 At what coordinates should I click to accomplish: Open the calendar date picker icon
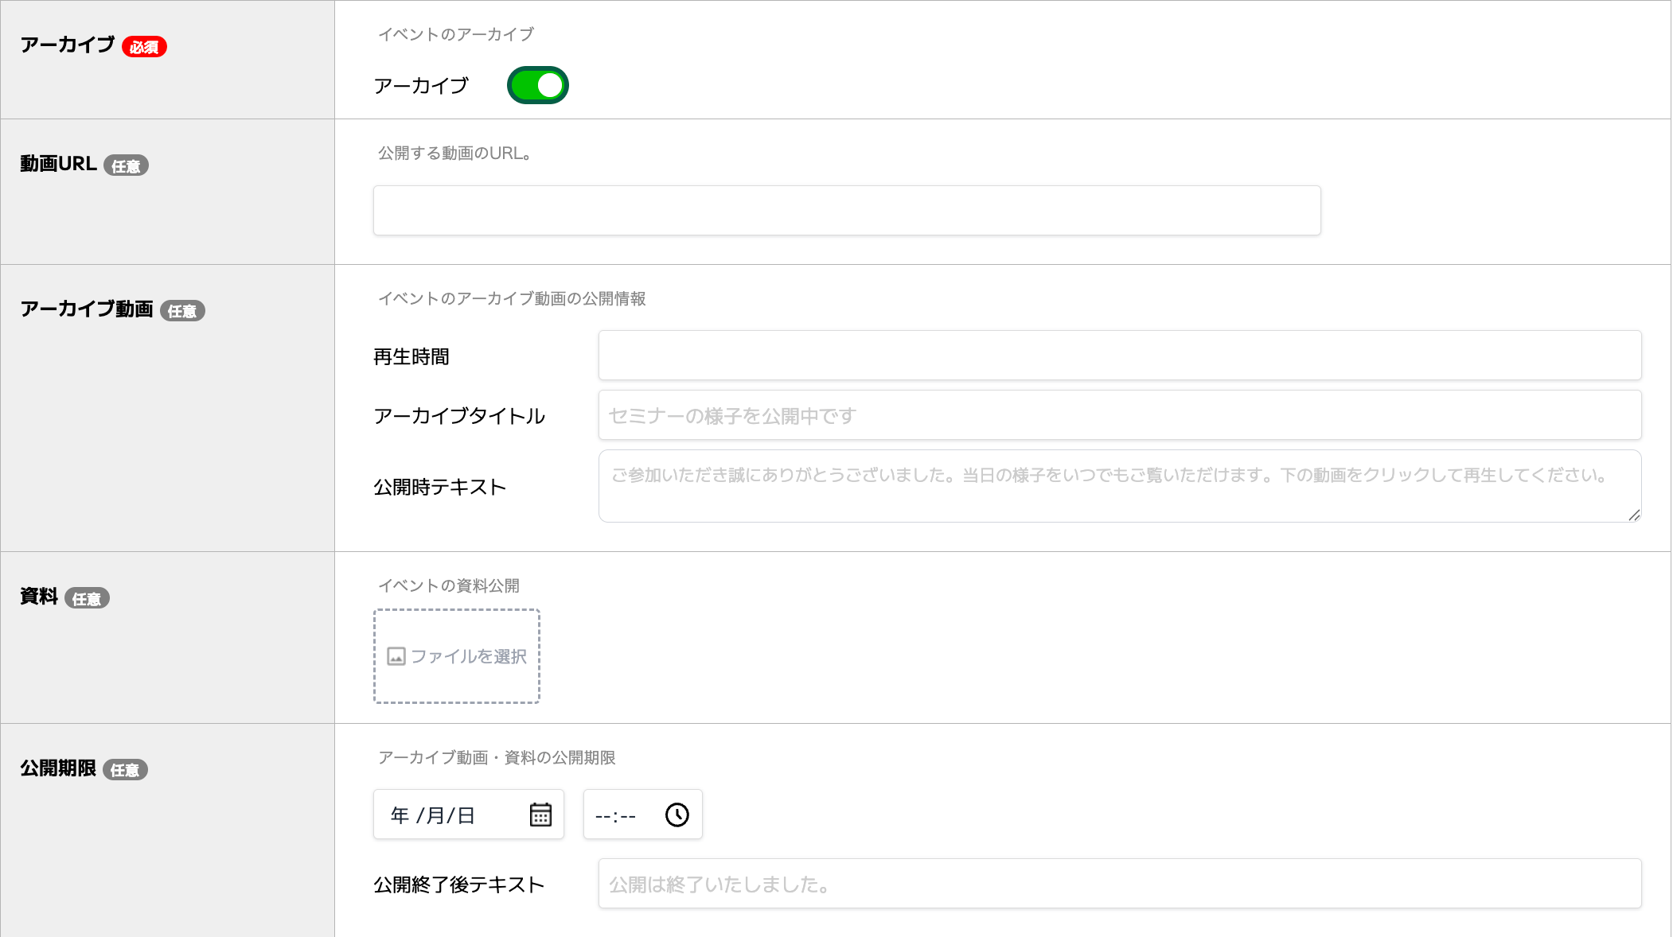point(540,815)
